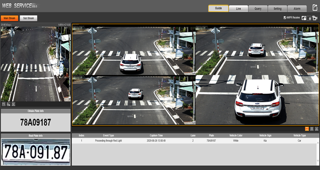Click scroll-down arrow in the event list
This screenshot has height=170, width=320.
click(x=317, y=163)
